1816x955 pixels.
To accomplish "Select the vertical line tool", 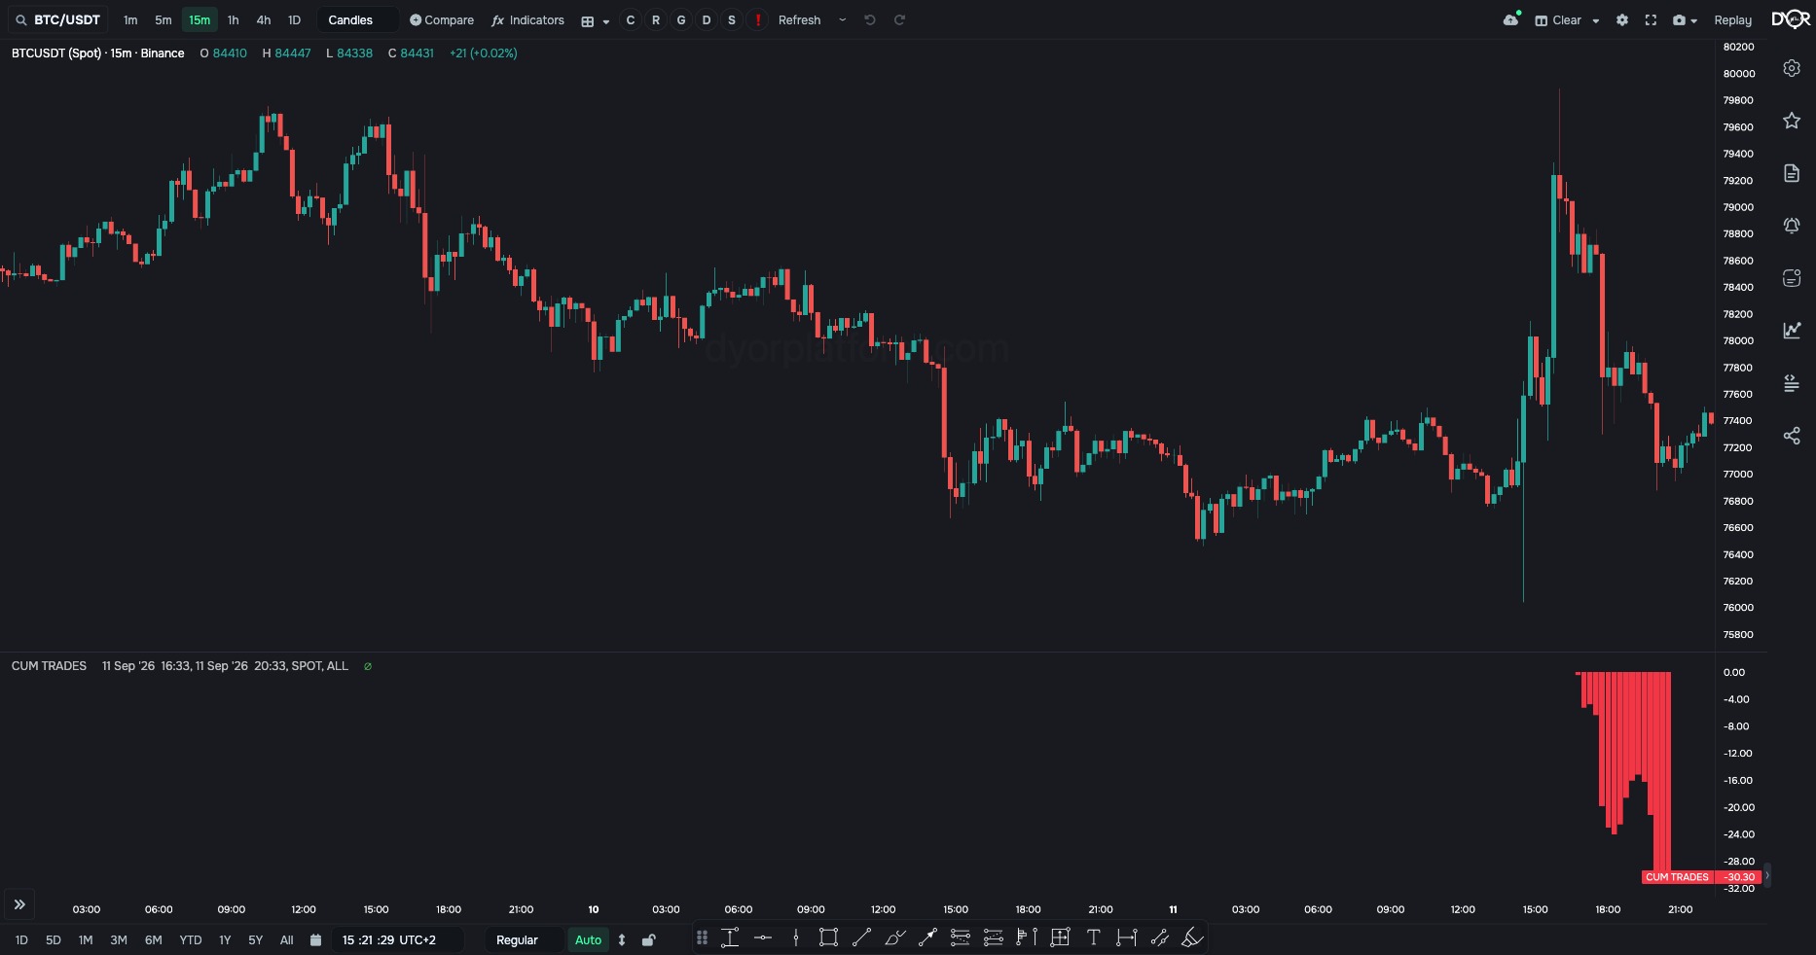I will point(796,937).
